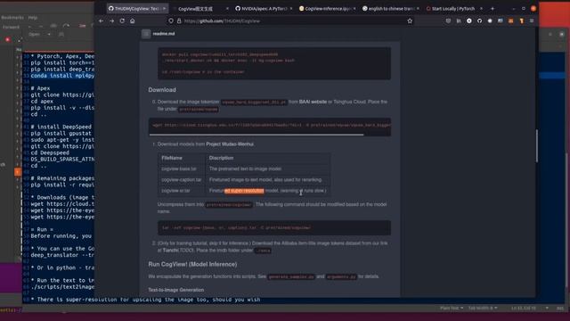The image size is (570, 321).
Task: Switch to the Start Locally PyTorch tab
Action: (x=454, y=8)
